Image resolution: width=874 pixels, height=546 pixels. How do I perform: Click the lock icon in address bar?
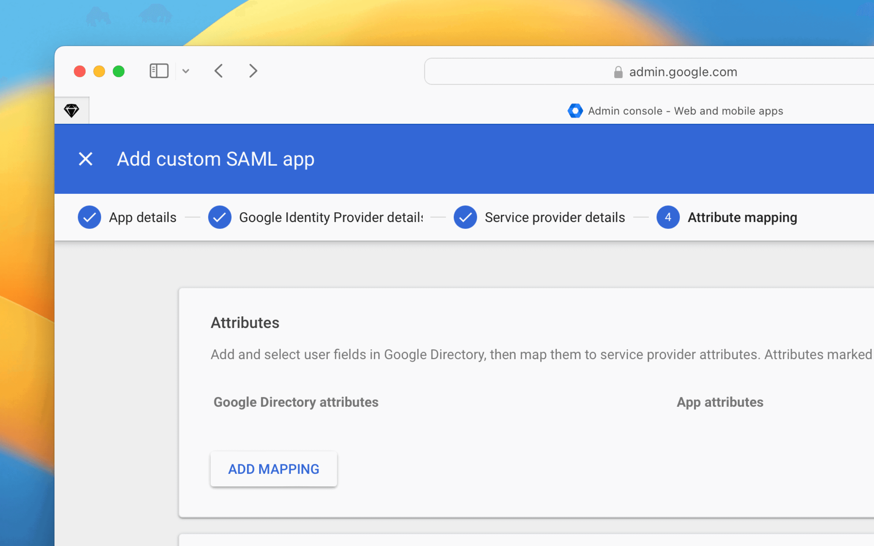click(618, 72)
